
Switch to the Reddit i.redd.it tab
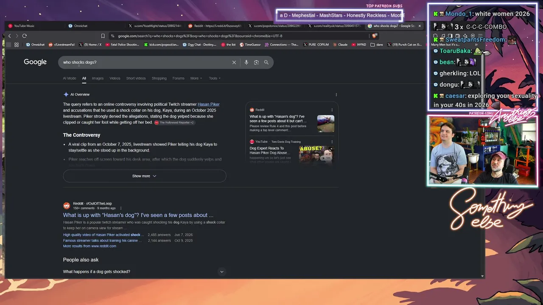(x=215, y=26)
